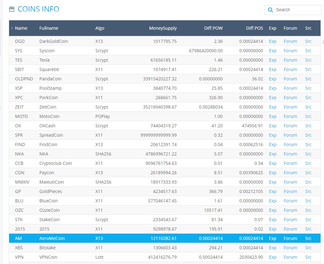This screenshot has width=324, height=264.
Task: Open Src link for AeroMeCoin
Action: tap(308, 238)
